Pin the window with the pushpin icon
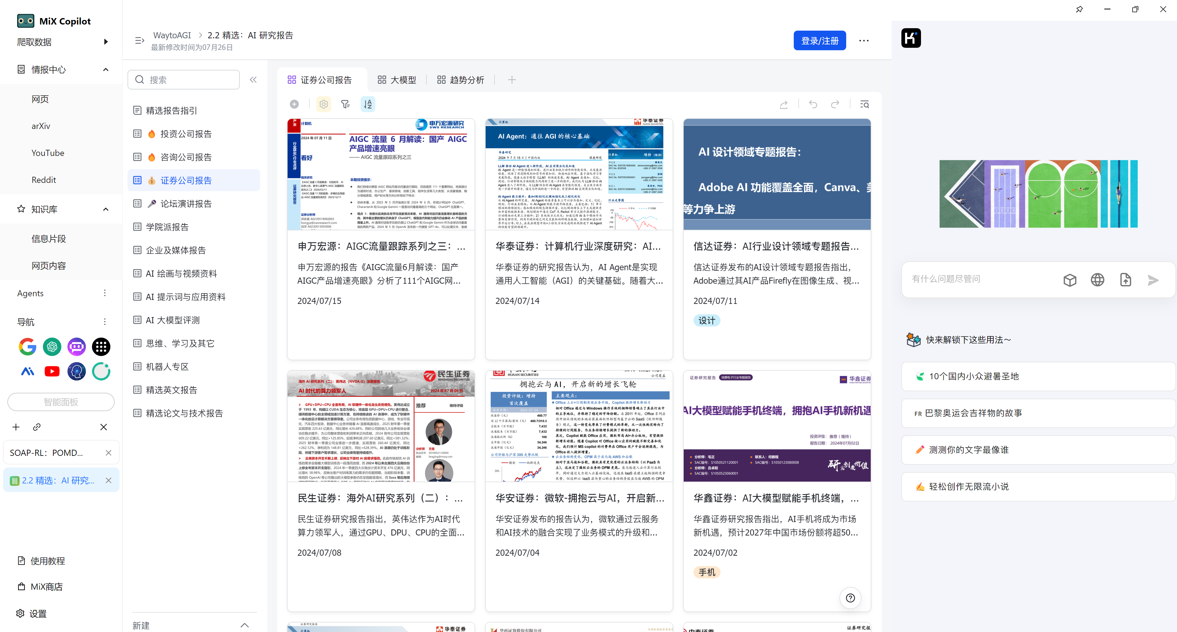1177x632 pixels. tap(1079, 9)
